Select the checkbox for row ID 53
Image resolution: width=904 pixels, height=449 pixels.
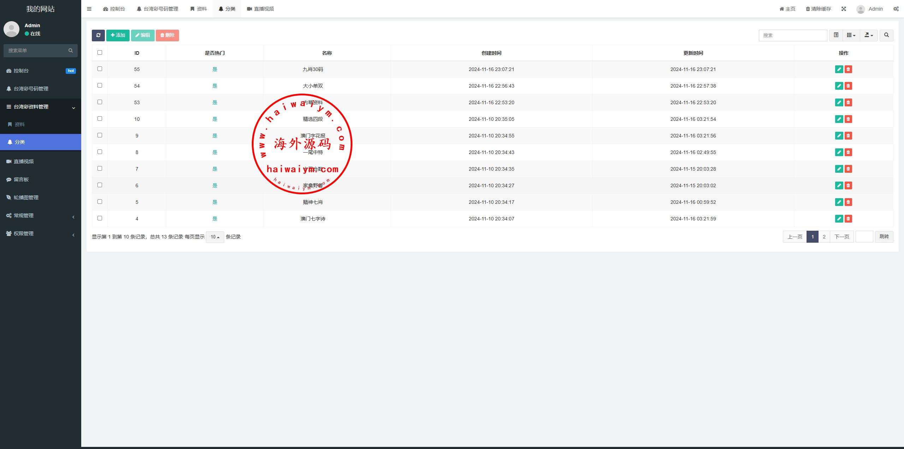(100, 102)
